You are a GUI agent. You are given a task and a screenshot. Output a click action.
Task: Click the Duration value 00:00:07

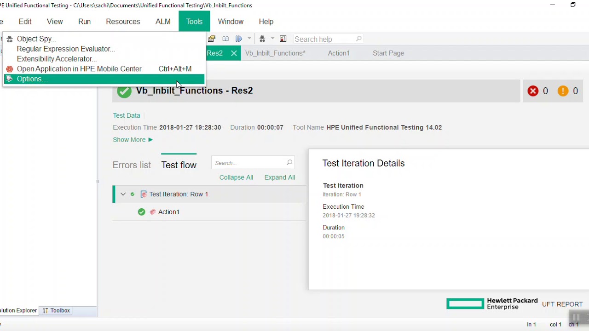[x=270, y=127]
